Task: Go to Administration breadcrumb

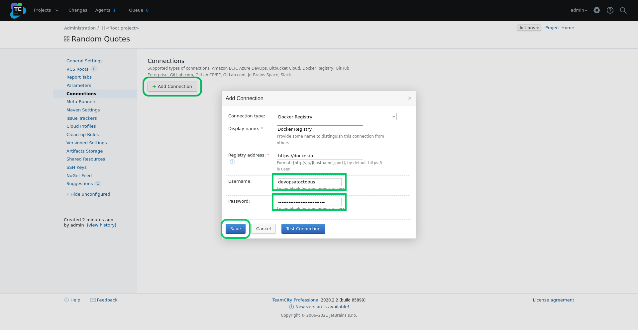Action: 80,28
